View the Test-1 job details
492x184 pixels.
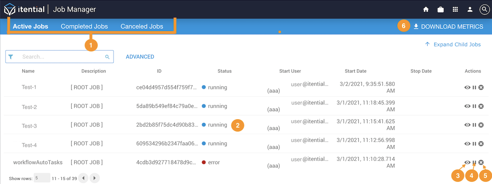click(x=467, y=87)
